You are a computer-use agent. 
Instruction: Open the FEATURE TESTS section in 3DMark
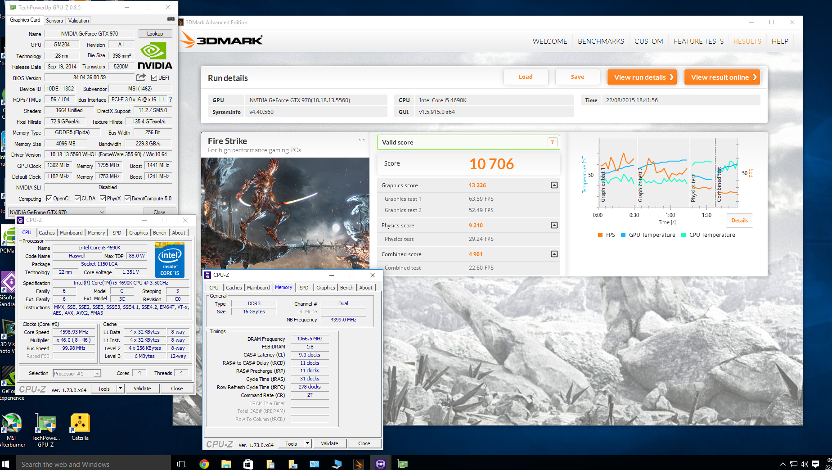coord(698,41)
